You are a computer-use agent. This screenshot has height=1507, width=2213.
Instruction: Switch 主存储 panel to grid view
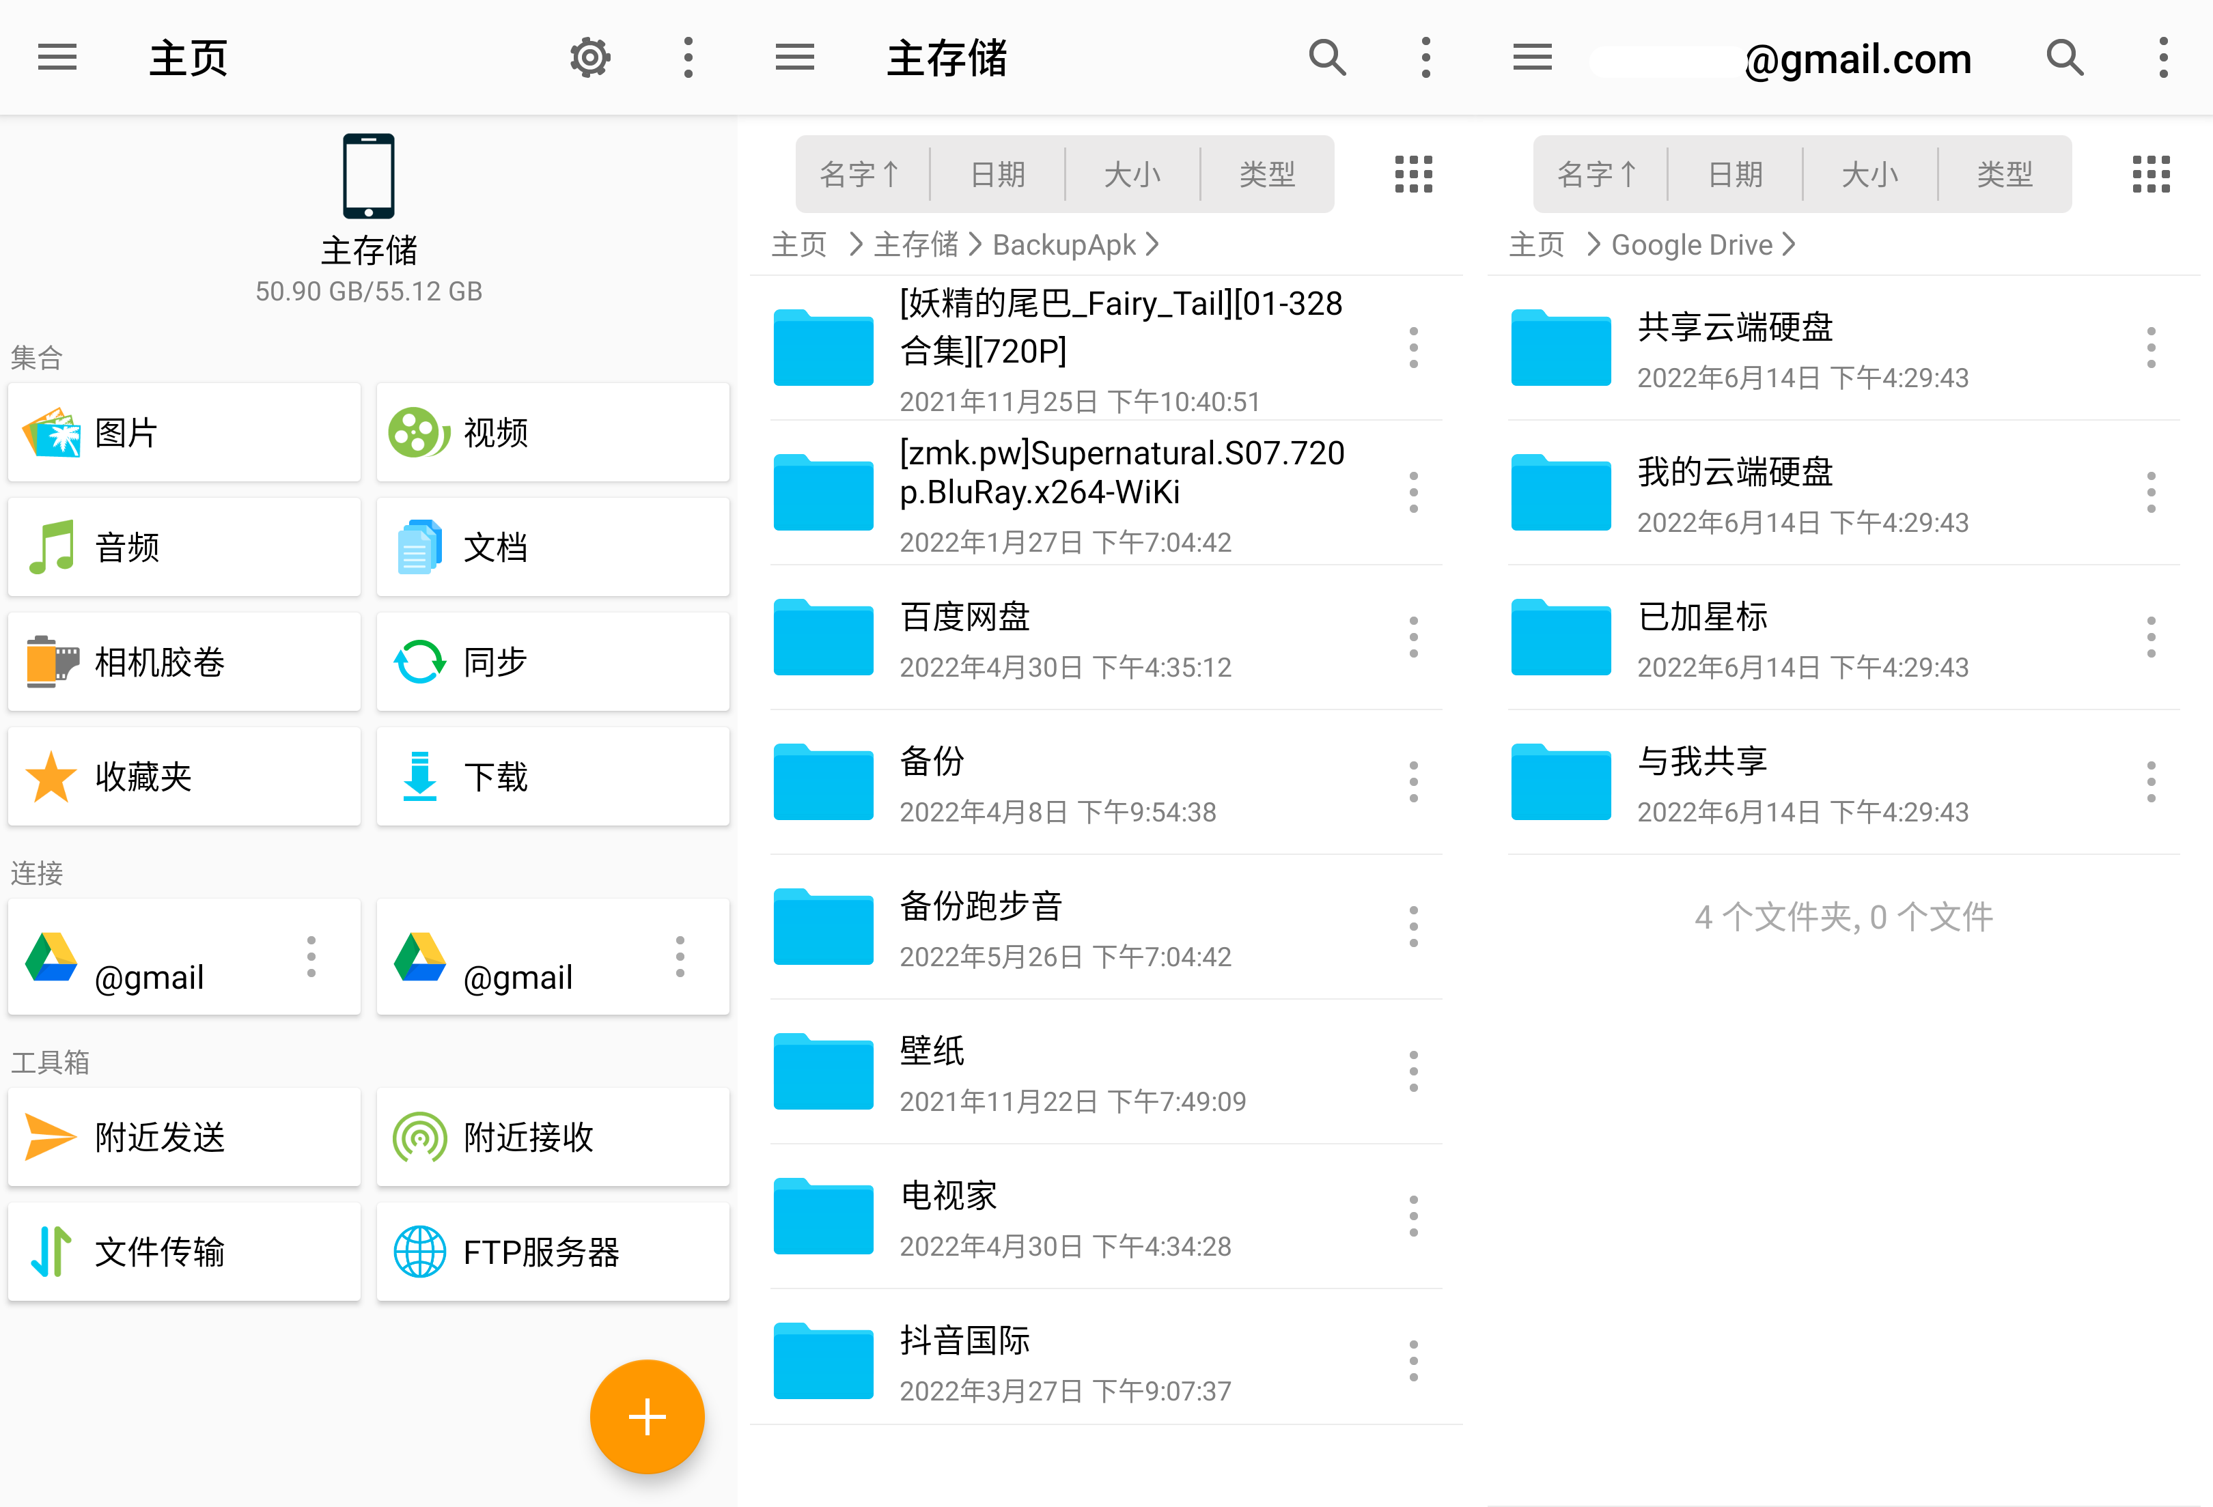point(1413,174)
